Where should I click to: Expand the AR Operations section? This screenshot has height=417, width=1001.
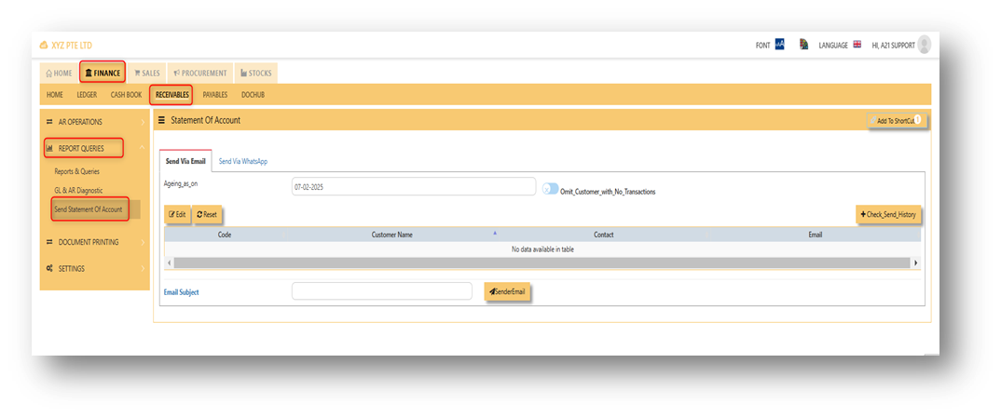click(94, 122)
